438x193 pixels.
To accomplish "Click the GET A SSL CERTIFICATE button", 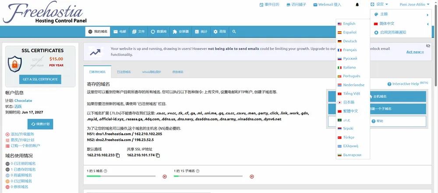I will pyautogui.click(x=40, y=79).
